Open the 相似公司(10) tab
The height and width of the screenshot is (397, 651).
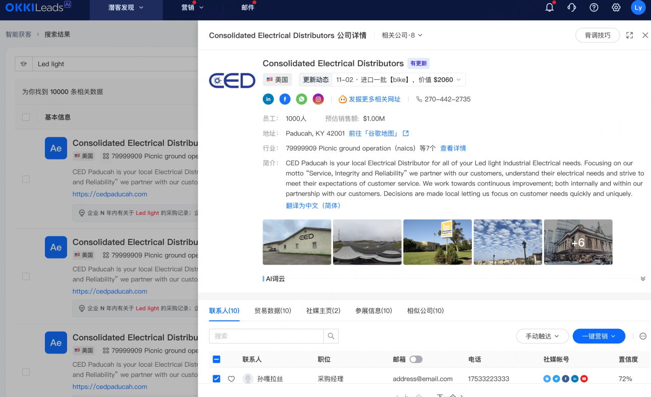pos(425,311)
